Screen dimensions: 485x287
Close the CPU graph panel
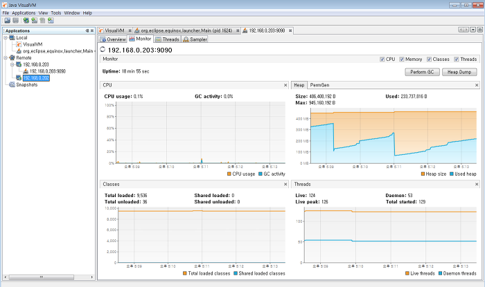(285, 85)
